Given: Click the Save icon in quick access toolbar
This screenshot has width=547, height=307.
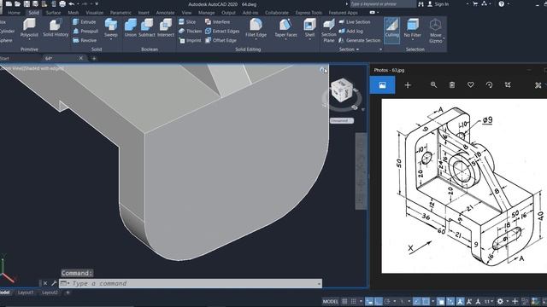Looking at the screenshot, I should pos(26,3).
